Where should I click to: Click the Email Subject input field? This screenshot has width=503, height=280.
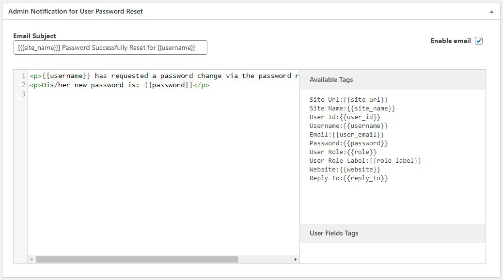point(110,47)
